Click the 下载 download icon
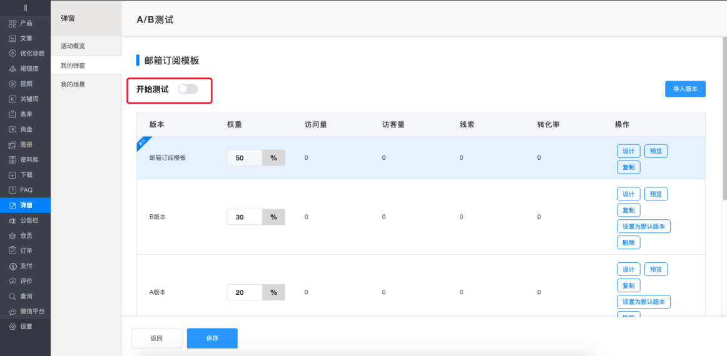This screenshot has width=727, height=356. 13,175
